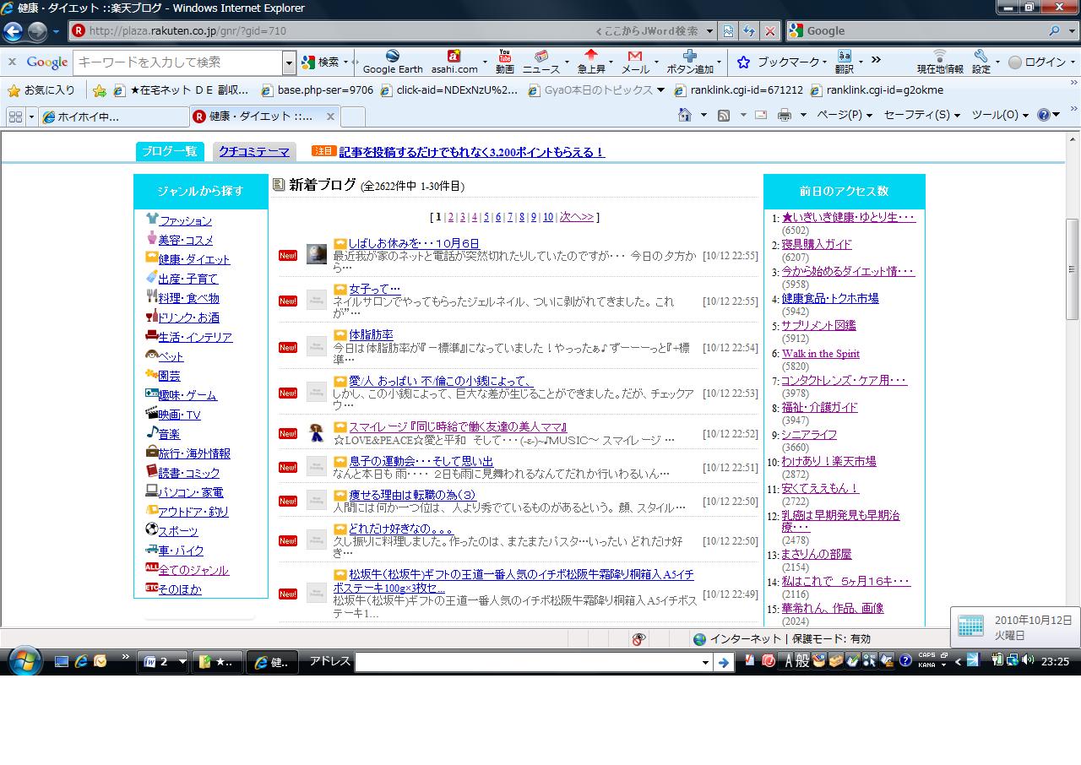
Task: Open the 健康・ダイエット genre link
Action: tap(193, 260)
